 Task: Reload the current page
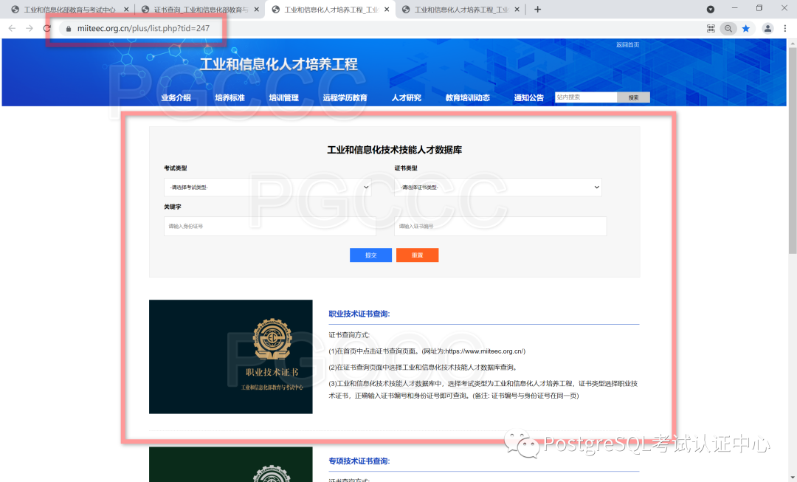click(x=46, y=27)
